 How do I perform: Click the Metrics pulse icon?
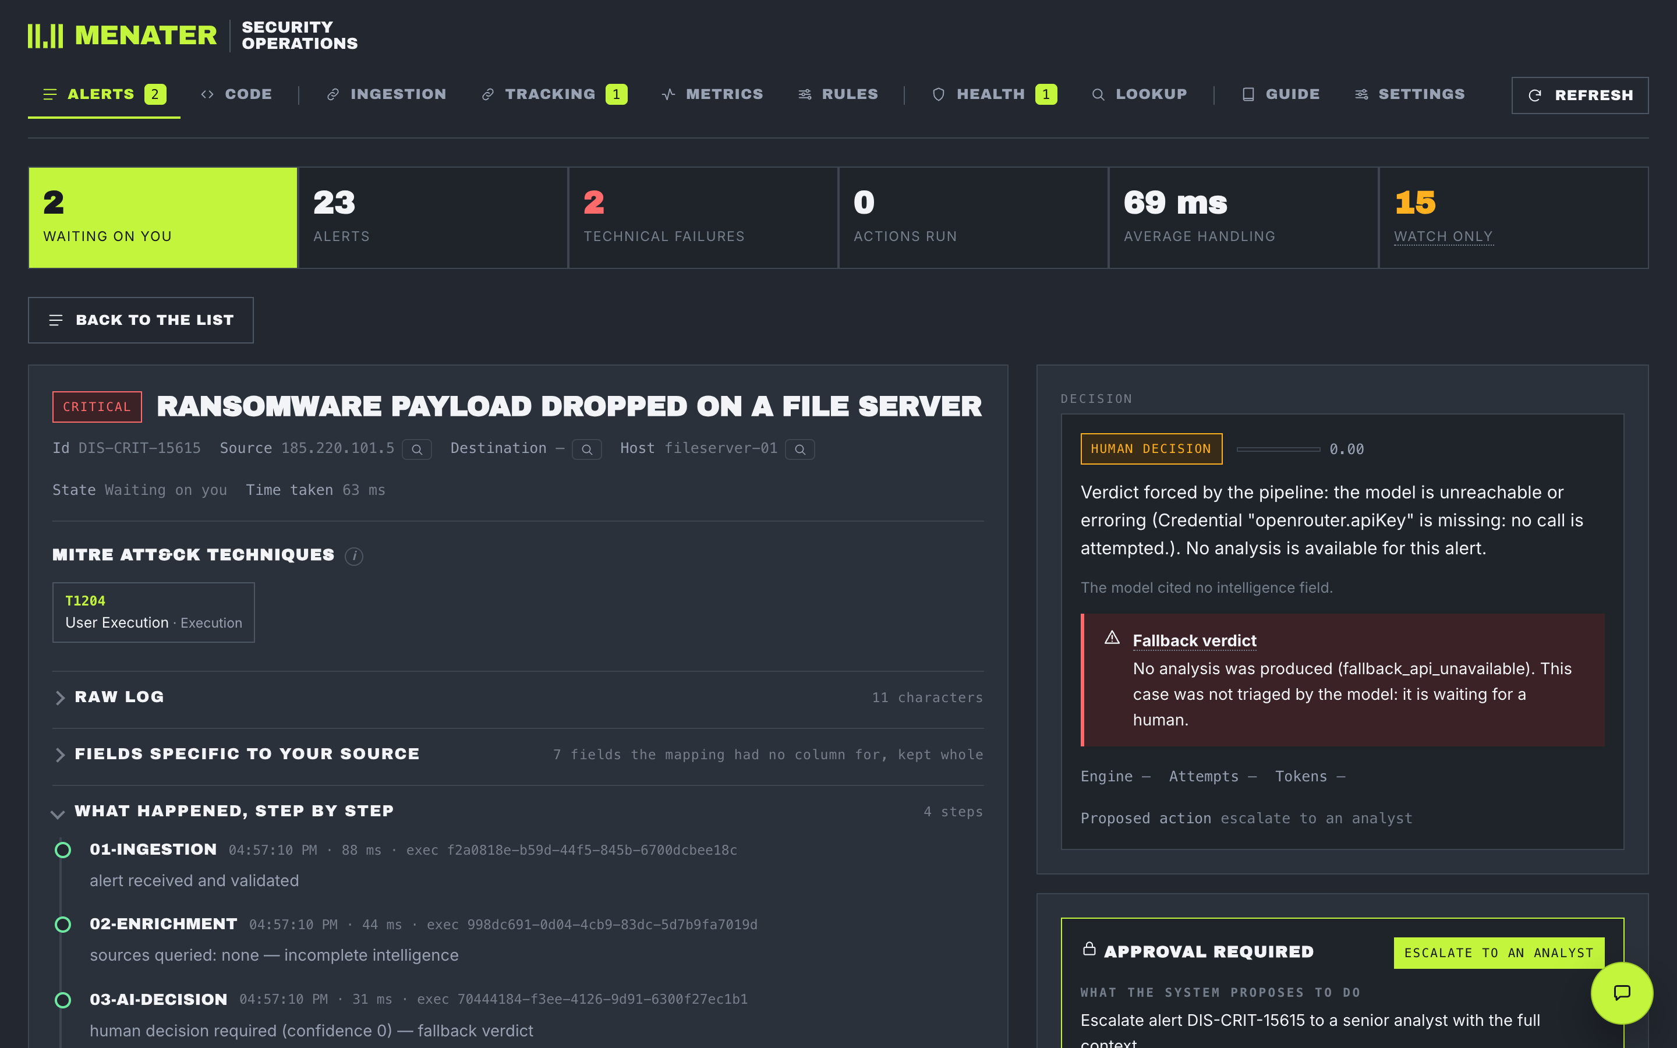[668, 94]
